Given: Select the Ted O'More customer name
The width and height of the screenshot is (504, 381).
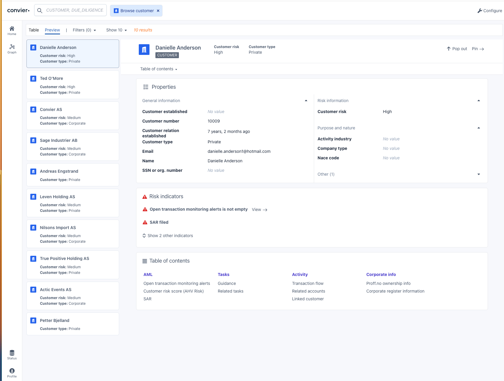Looking at the screenshot, I should [x=51, y=78].
